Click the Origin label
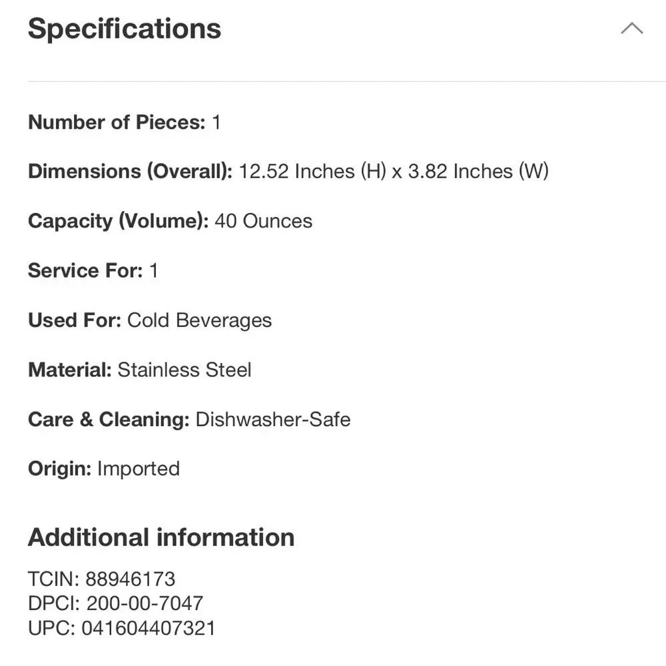This screenshot has width=666, height=666. coord(59,469)
